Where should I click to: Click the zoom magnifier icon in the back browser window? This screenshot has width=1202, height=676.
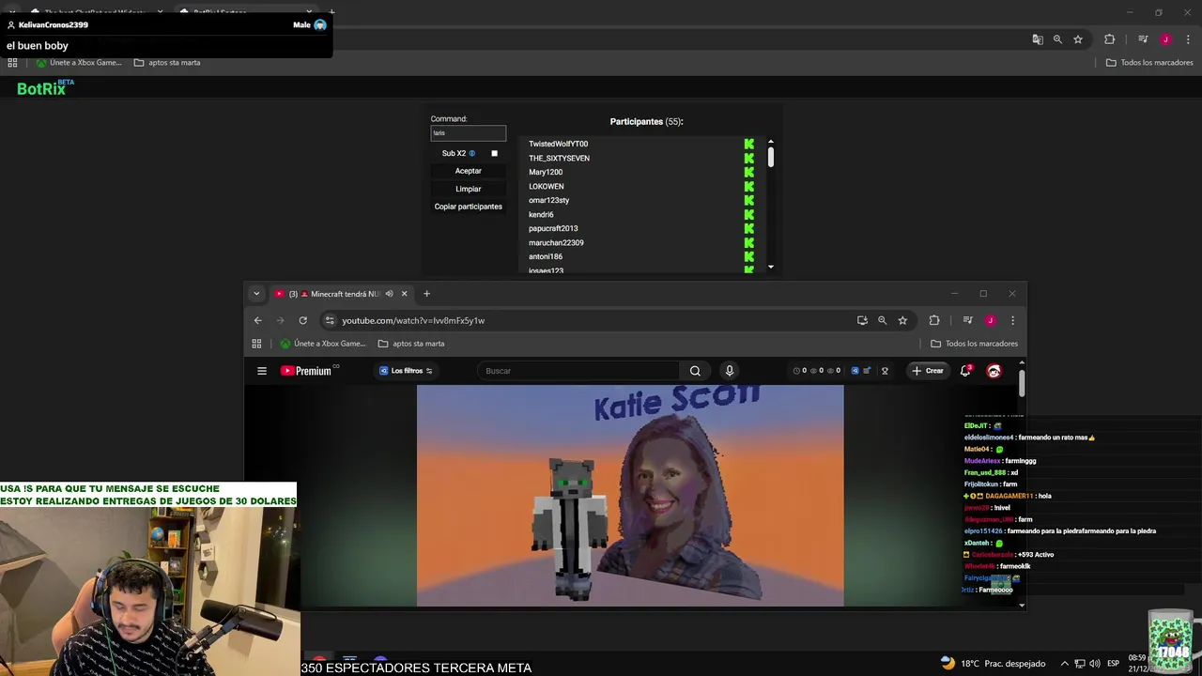[x=1057, y=39]
